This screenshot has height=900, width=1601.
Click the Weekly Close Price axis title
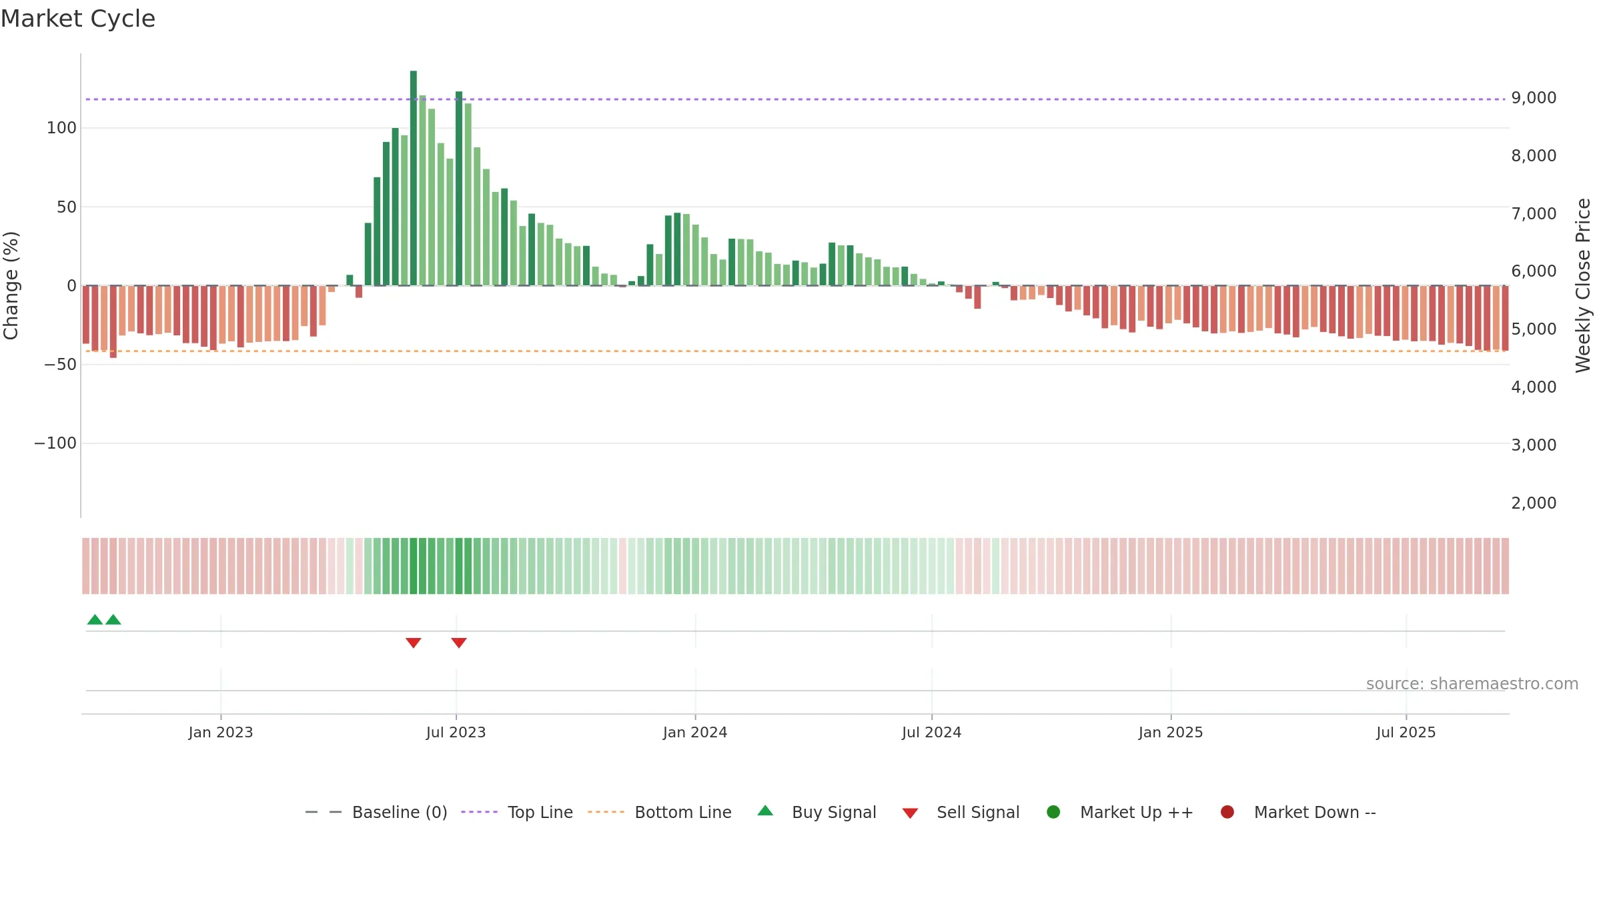[1583, 285]
